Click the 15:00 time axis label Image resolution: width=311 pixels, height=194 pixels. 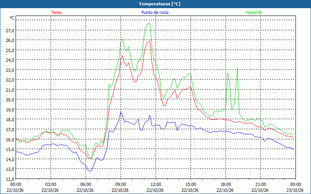[x=190, y=184]
